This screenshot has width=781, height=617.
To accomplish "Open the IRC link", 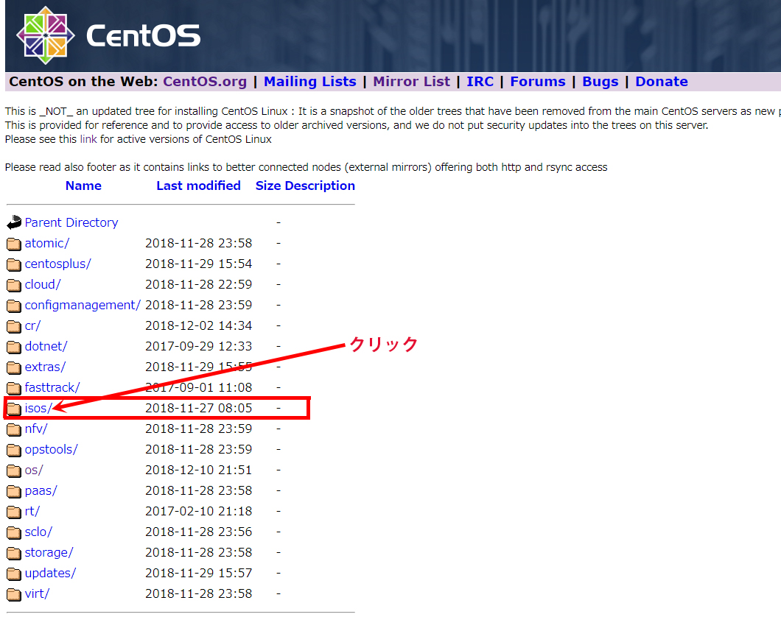I will pyautogui.click(x=480, y=82).
